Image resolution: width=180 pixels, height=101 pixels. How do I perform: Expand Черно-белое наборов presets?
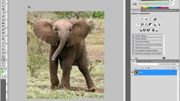[x=134, y=47]
